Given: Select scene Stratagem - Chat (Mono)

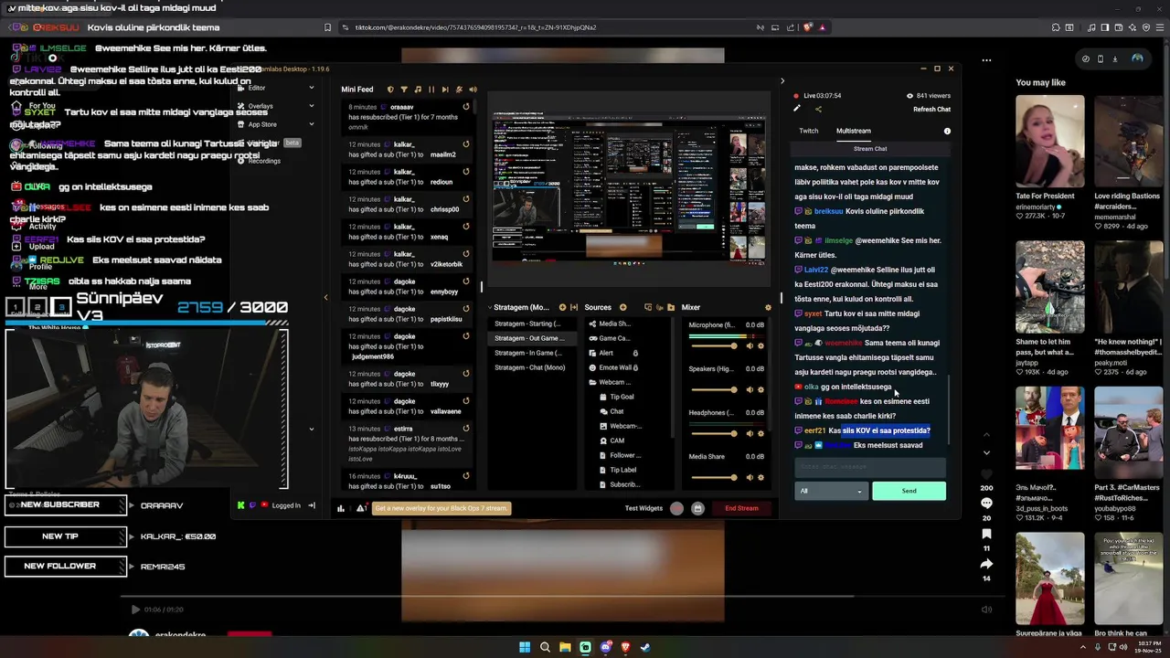Looking at the screenshot, I should click(x=528, y=367).
